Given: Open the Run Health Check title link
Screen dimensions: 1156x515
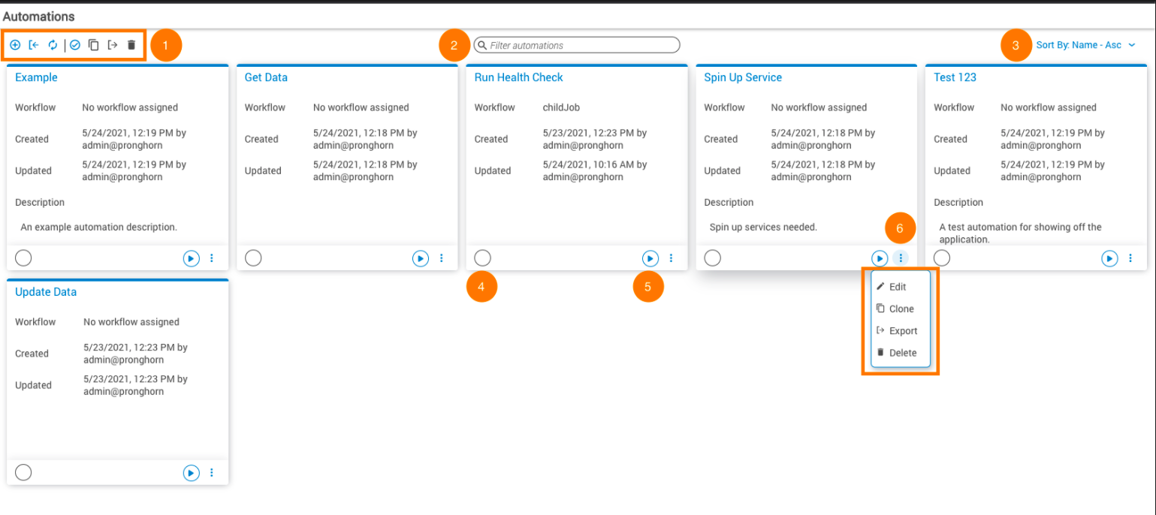Looking at the screenshot, I should [x=518, y=77].
